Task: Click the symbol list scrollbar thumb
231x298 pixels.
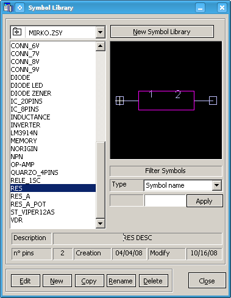Action: [x=101, y=180]
